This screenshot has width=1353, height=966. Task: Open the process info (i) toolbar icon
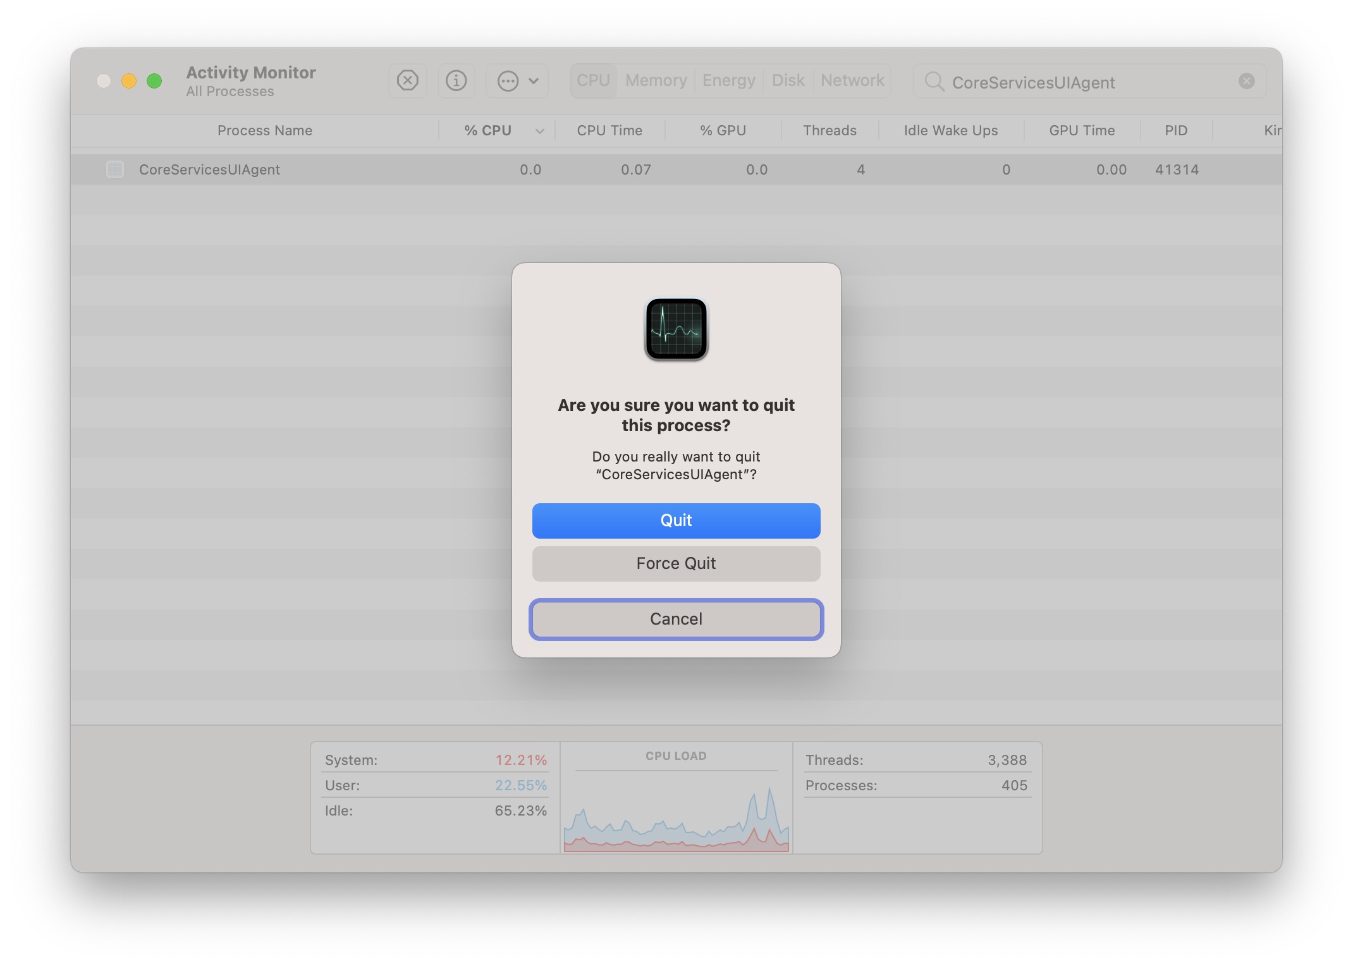(x=456, y=81)
